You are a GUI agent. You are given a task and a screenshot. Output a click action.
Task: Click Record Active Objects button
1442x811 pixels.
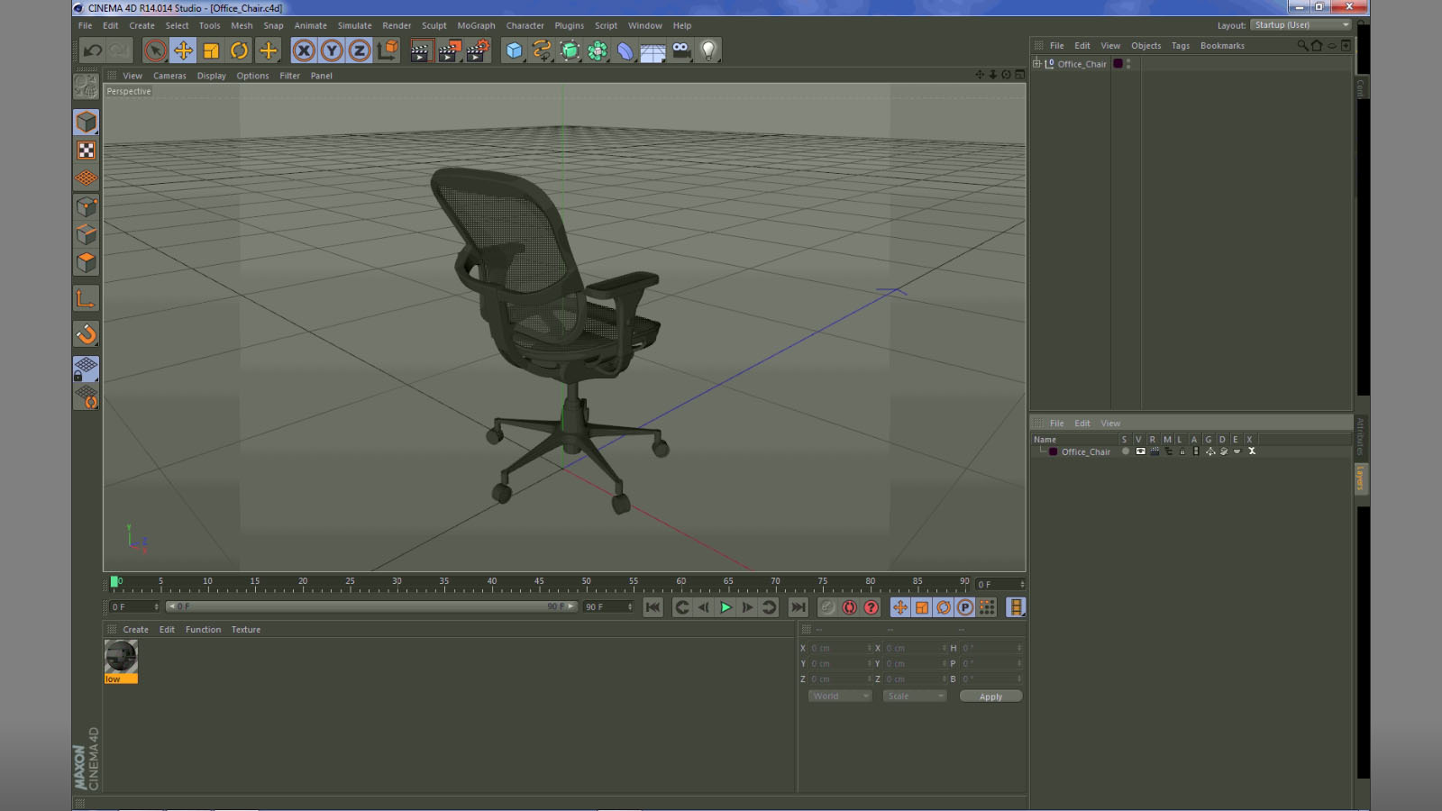point(827,607)
